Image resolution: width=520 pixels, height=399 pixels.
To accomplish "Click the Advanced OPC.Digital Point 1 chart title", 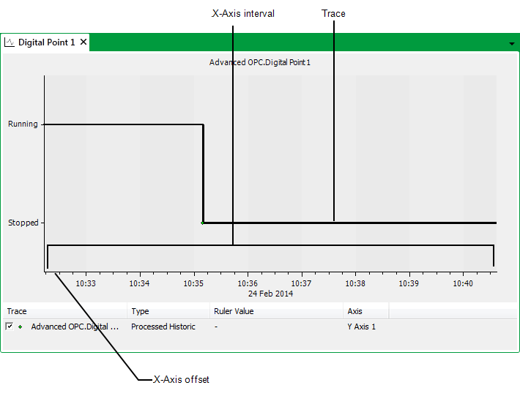I will [260, 62].
